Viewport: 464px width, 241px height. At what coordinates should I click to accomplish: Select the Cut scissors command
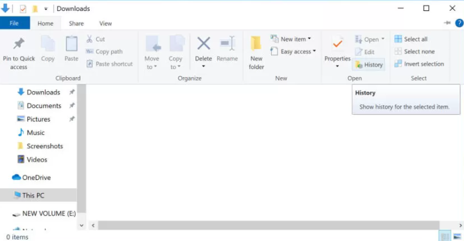click(x=95, y=39)
